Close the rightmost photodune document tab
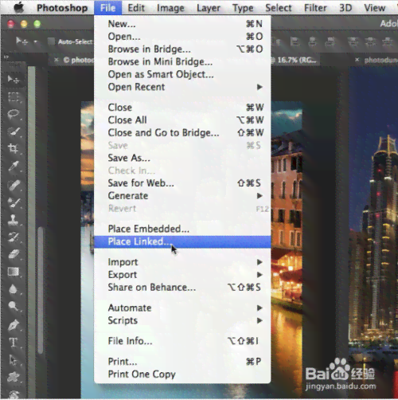 coord(357,60)
